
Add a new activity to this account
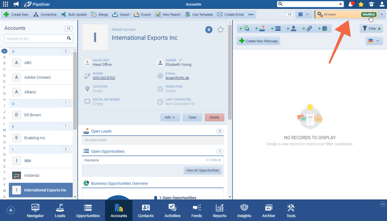tap(244, 28)
